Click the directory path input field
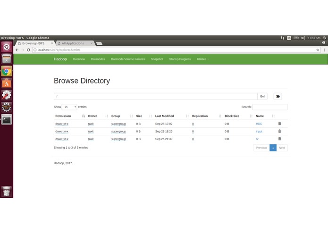The height and width of the screenshot is (233, 328). (156, 96)
